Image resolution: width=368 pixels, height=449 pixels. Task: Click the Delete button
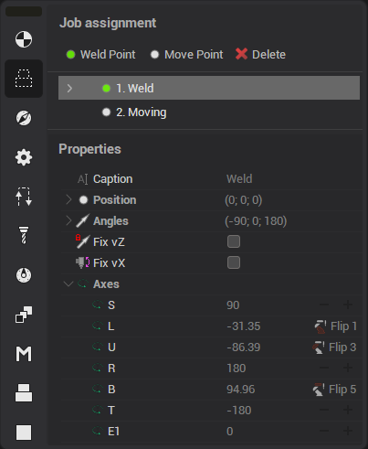coord(260,55)
